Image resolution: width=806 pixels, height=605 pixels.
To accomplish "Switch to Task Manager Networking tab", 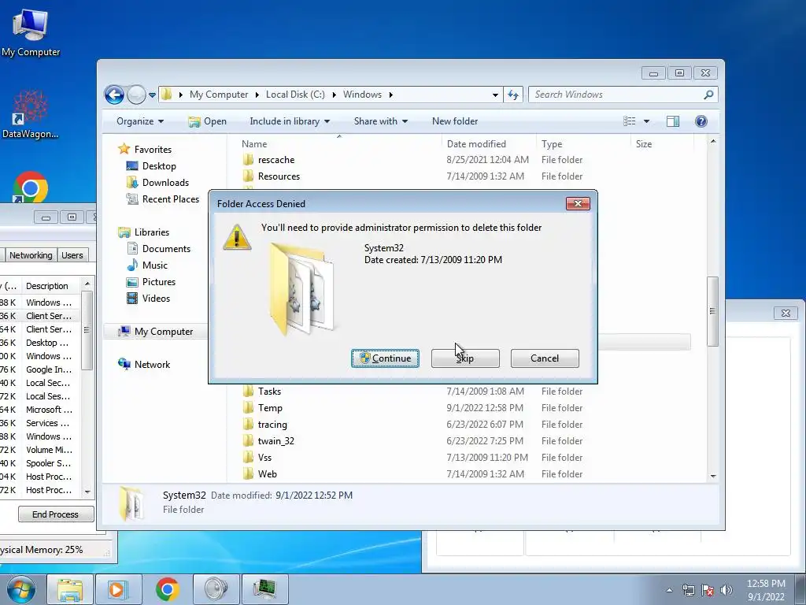I will click(x=31, y=255).
